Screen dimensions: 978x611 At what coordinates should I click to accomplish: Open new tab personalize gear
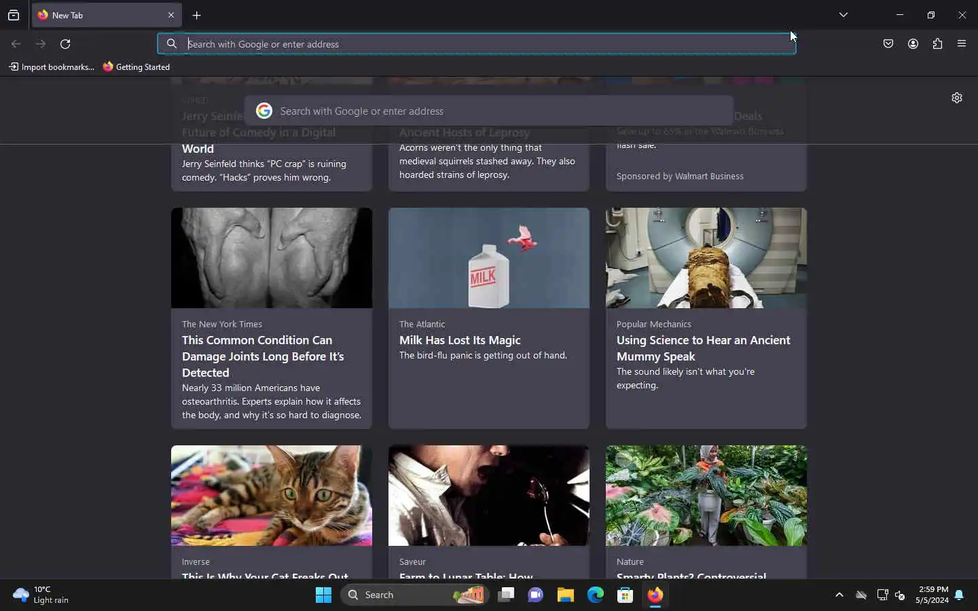click(x=957, y=98)
